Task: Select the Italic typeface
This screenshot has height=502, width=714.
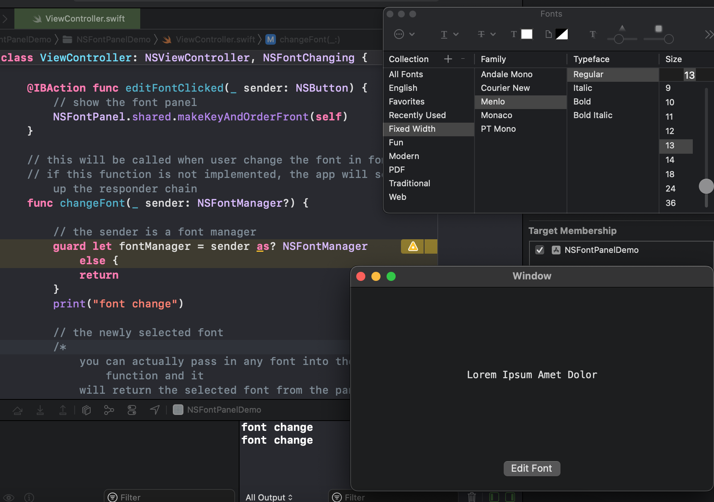Action: [x=613, y=88]
